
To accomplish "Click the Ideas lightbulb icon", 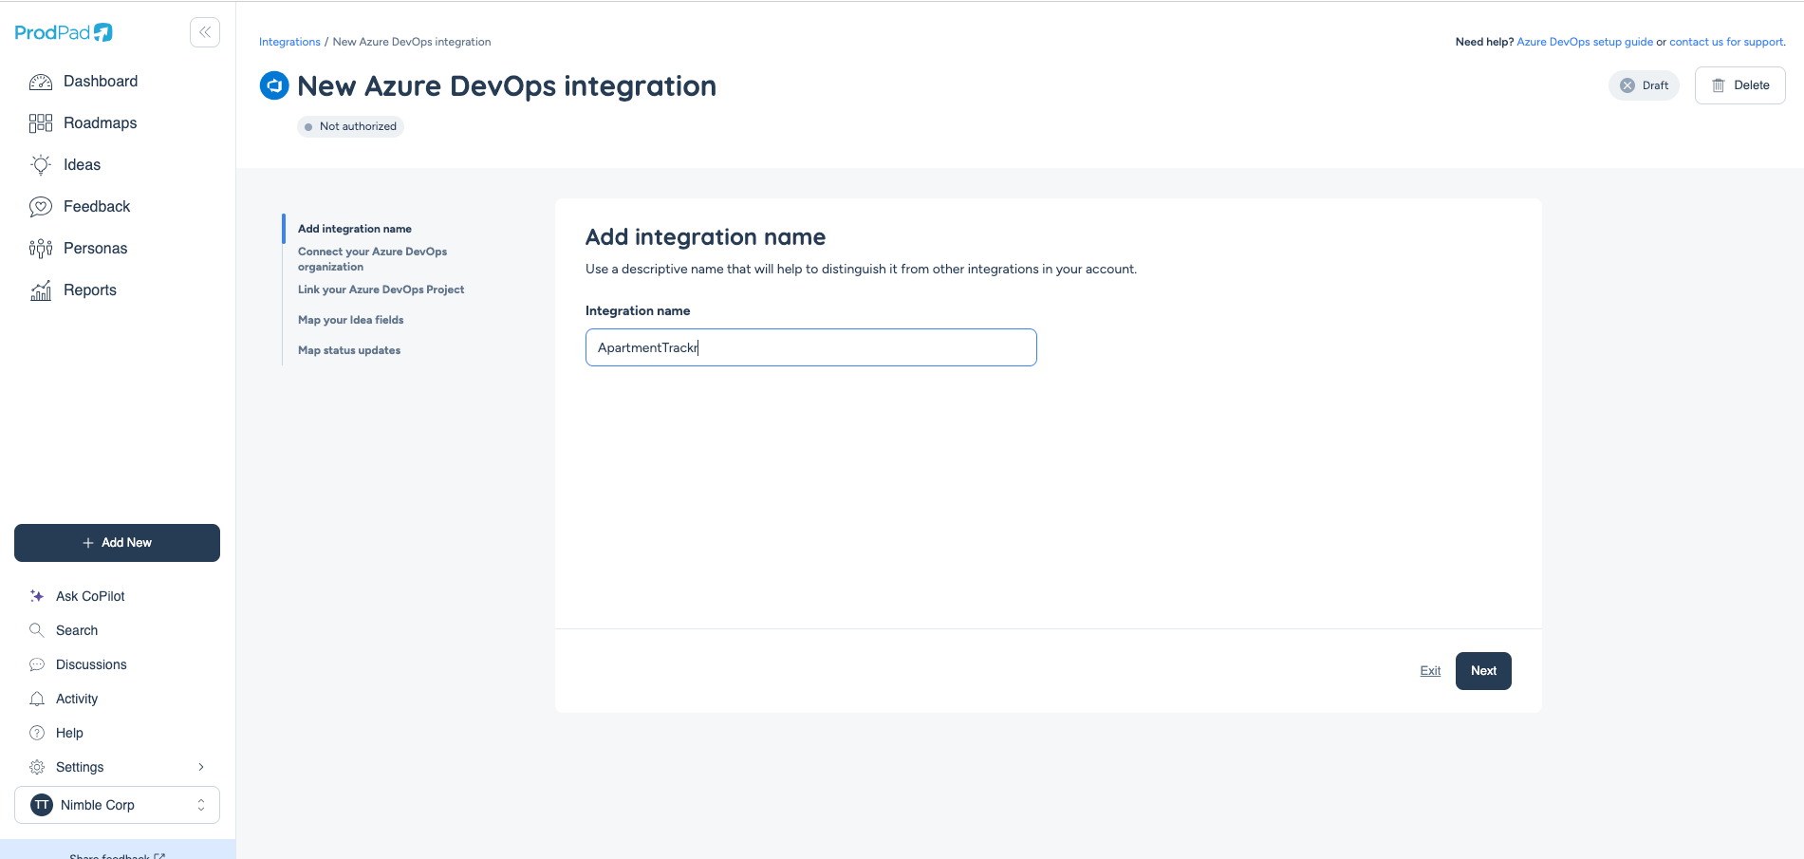I will coord(41,165).
